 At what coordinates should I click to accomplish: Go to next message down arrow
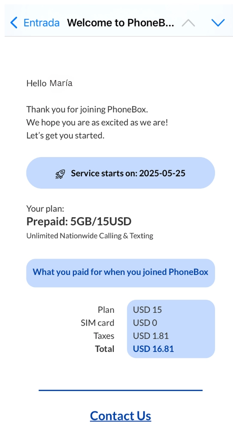pyautogui.click(x=218, y=23)
